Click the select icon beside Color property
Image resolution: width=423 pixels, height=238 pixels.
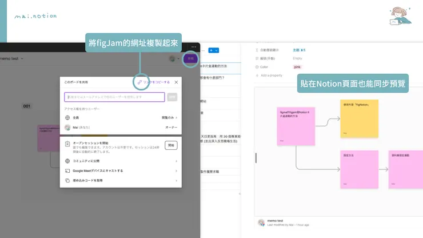tap(257, 67)
